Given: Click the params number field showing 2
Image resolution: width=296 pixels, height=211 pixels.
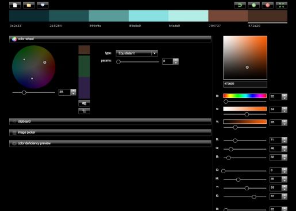Looking at the screenshot, I should (x=168, y=61).
